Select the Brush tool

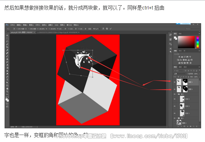coord(7,56)
